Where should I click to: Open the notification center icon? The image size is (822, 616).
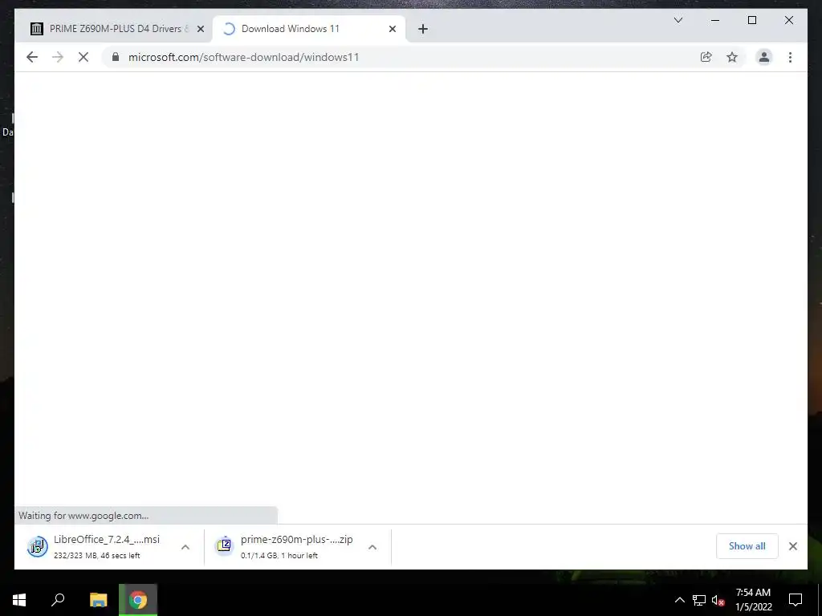tap(796, 600)
